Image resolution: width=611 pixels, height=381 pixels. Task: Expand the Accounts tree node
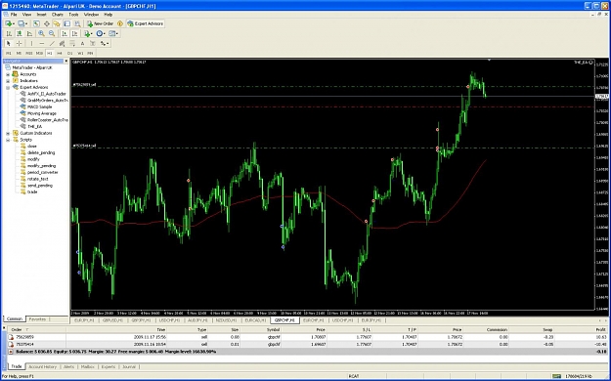[8, 74]
